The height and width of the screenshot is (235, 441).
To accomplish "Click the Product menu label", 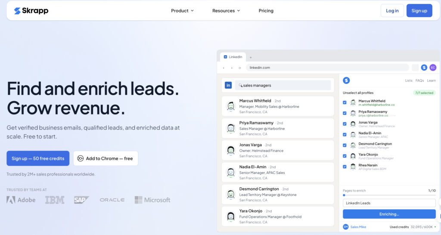I will coord(180,11).
